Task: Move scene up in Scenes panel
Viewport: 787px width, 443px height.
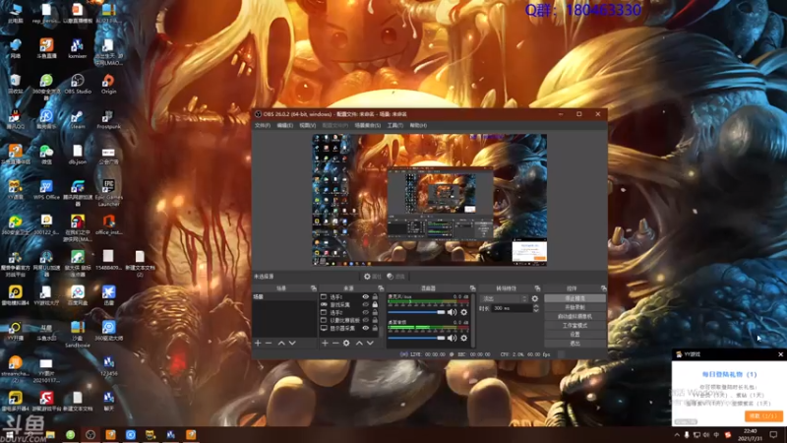Action: [x=281, y=343]
